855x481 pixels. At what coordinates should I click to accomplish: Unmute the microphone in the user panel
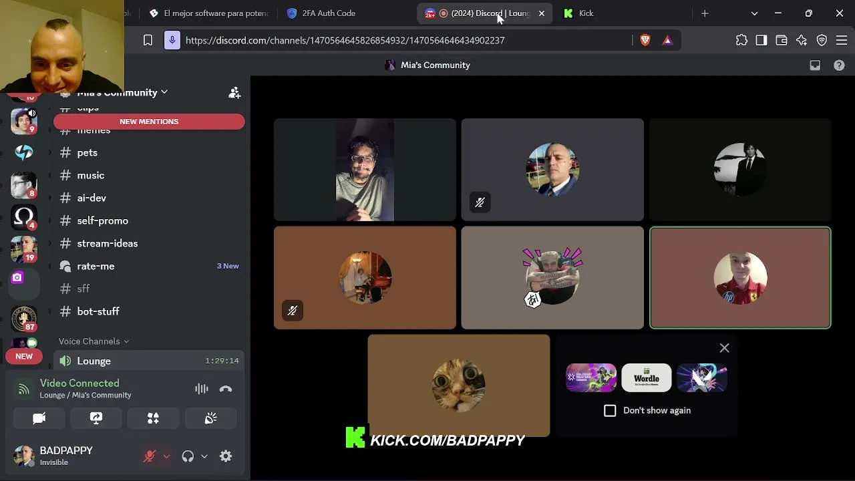pos(150,456)
